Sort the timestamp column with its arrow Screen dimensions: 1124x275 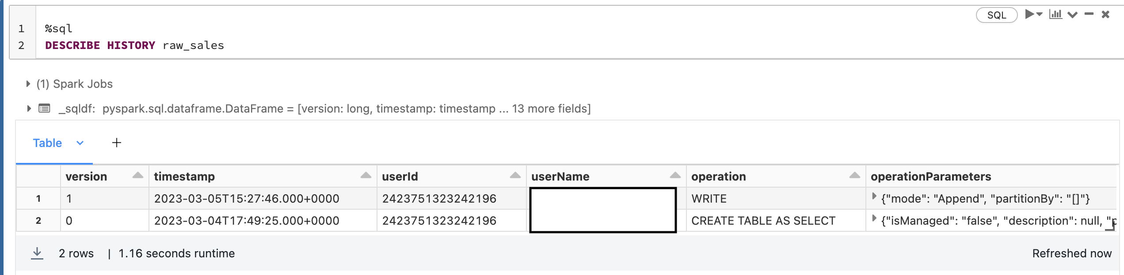(x=366, y=176)
